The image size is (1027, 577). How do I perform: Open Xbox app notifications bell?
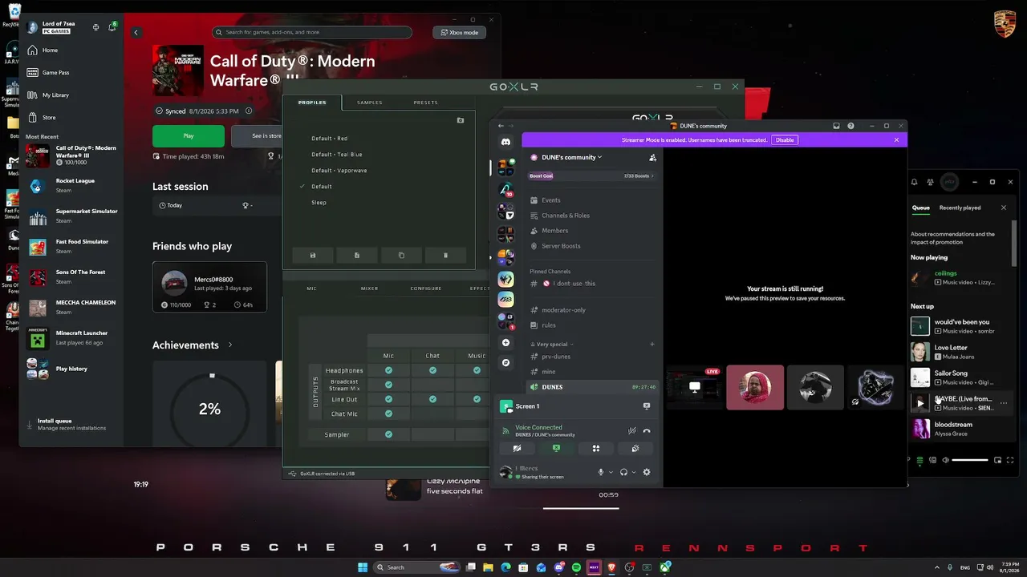[112, 27]
